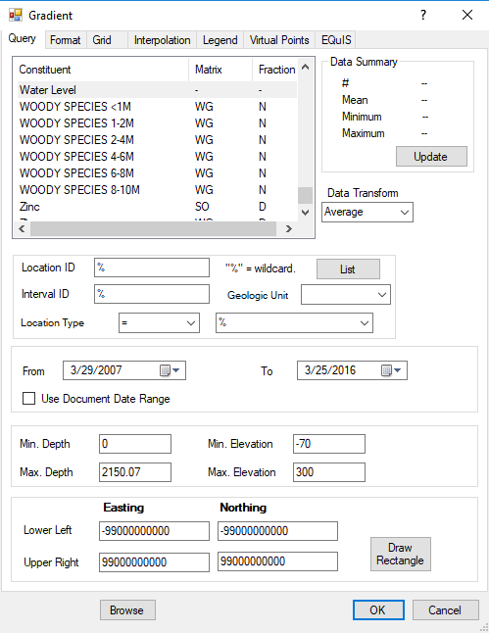Viewport: 489px width, 633px height.
Task: Click the Browse button
Action: coord(127,610)
